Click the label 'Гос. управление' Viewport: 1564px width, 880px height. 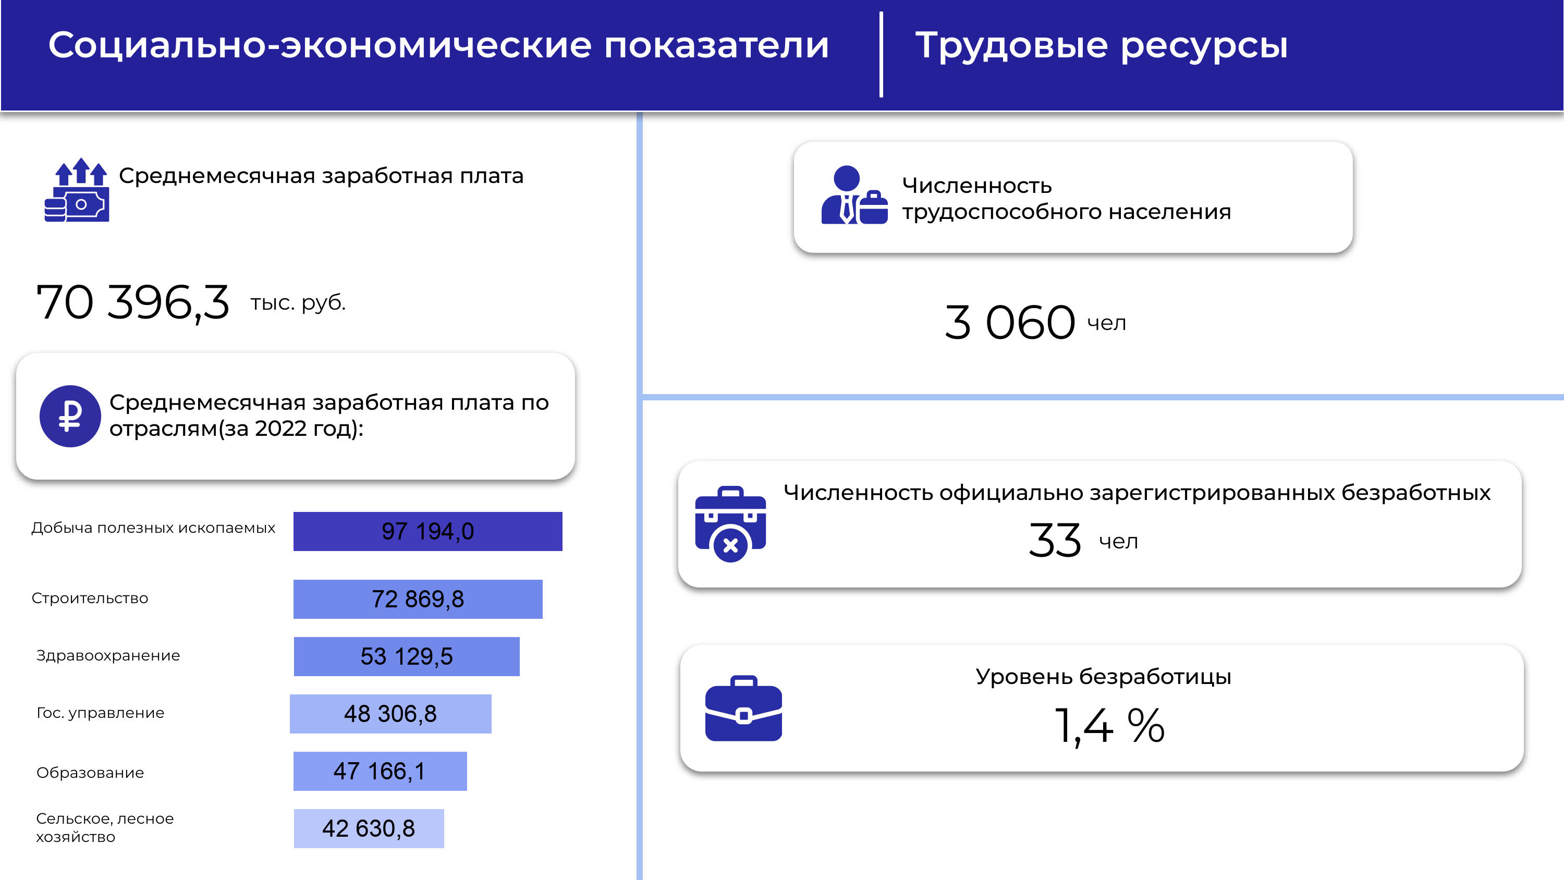pyautogui.click(x=100, y=713)
